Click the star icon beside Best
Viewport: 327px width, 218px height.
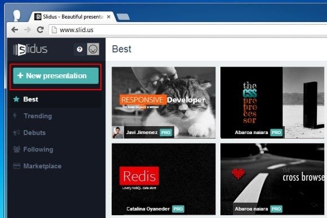click(x=16, y=99)
